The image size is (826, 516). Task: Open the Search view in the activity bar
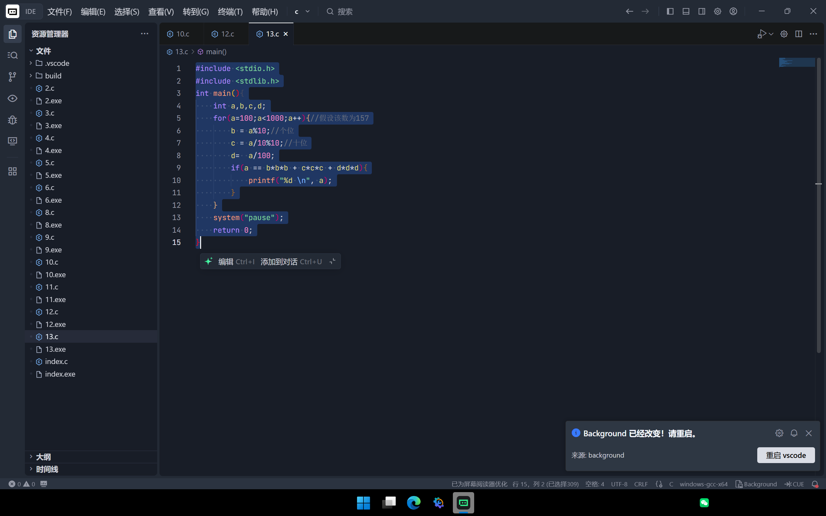click(x=13, y=55)
